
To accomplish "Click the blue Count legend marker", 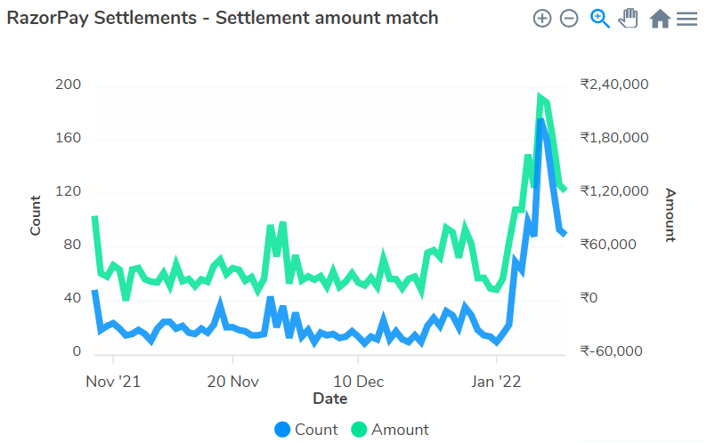I will (283, 430).
